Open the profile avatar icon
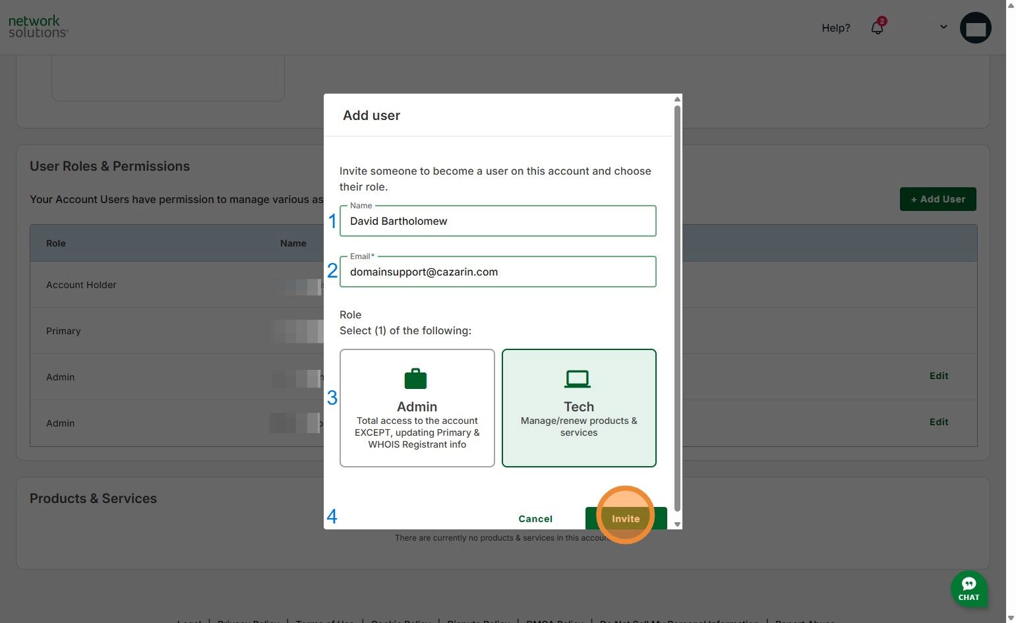Screen dimensions: 1016x623 976,28
